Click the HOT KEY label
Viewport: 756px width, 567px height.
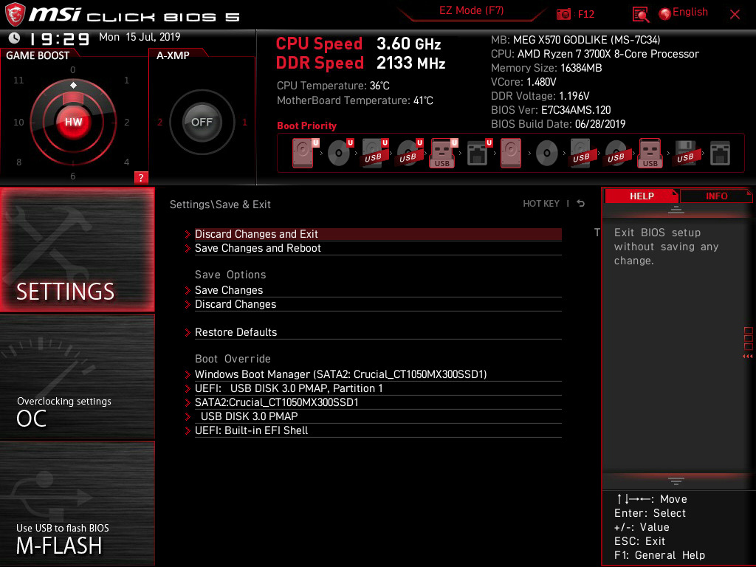pos(541,204)
